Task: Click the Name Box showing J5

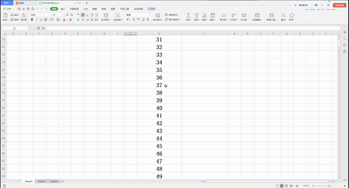Action: [x=15, y=29]
